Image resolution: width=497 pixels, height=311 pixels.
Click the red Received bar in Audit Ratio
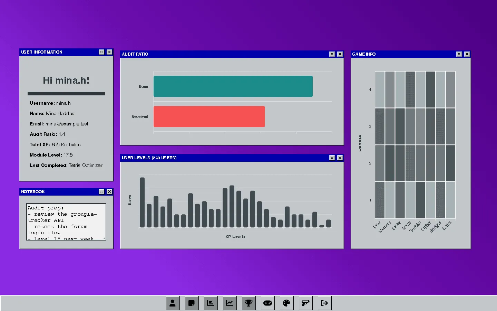(209, 116)
